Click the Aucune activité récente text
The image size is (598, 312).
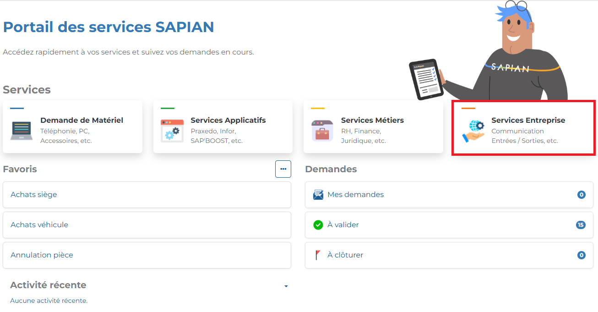(49, 301)
